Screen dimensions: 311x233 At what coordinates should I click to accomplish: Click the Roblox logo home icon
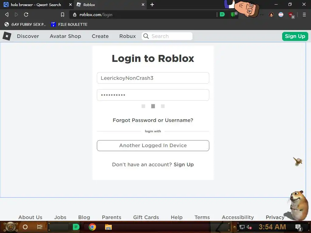click(x=7, y=36)
